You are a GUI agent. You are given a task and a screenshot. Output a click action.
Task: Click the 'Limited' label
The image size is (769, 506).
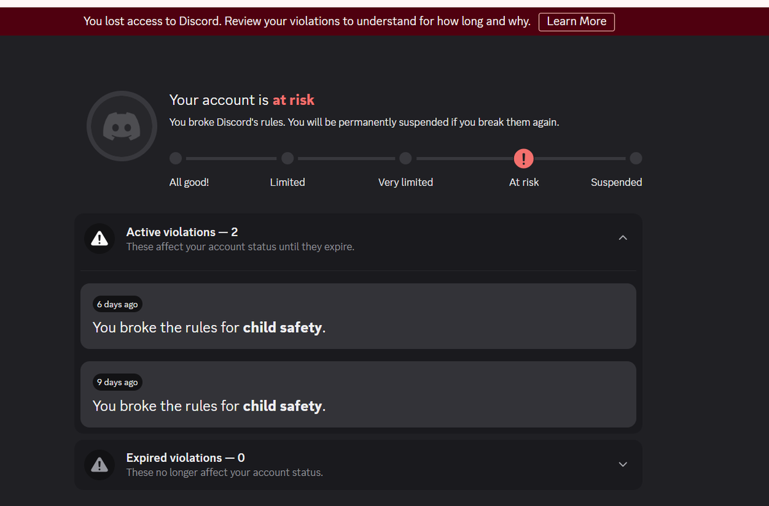[x=288, y=182]
